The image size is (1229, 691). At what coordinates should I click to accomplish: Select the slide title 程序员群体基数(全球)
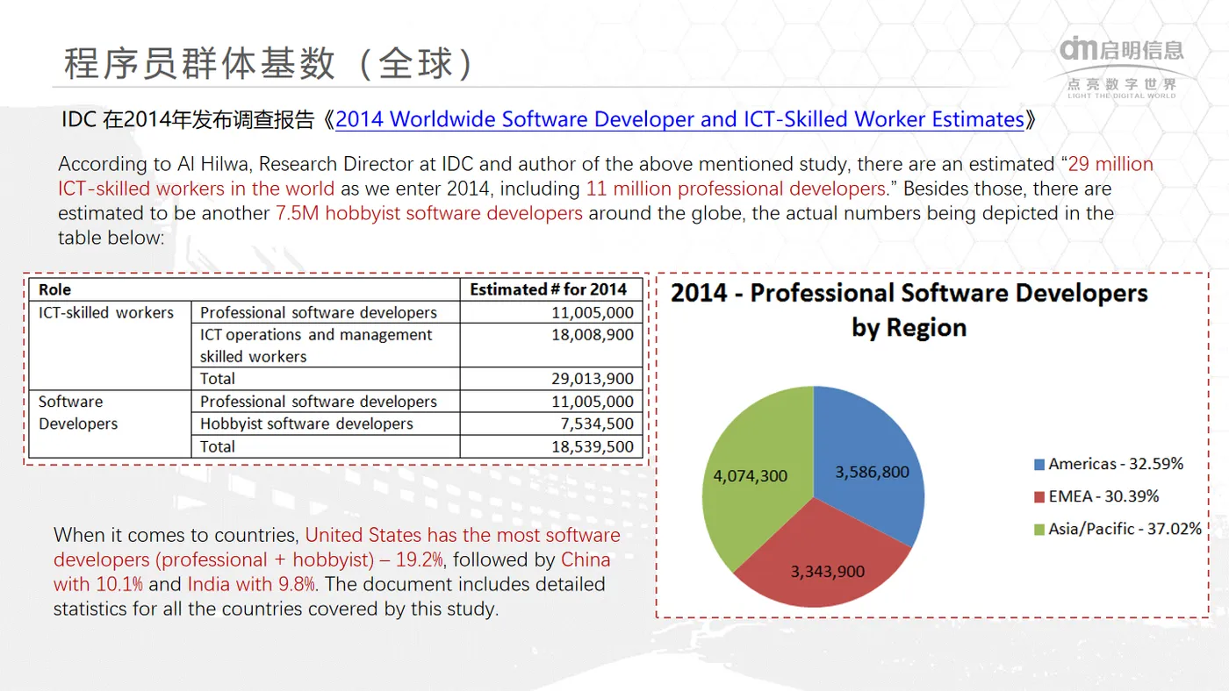[x=270, y=64]
